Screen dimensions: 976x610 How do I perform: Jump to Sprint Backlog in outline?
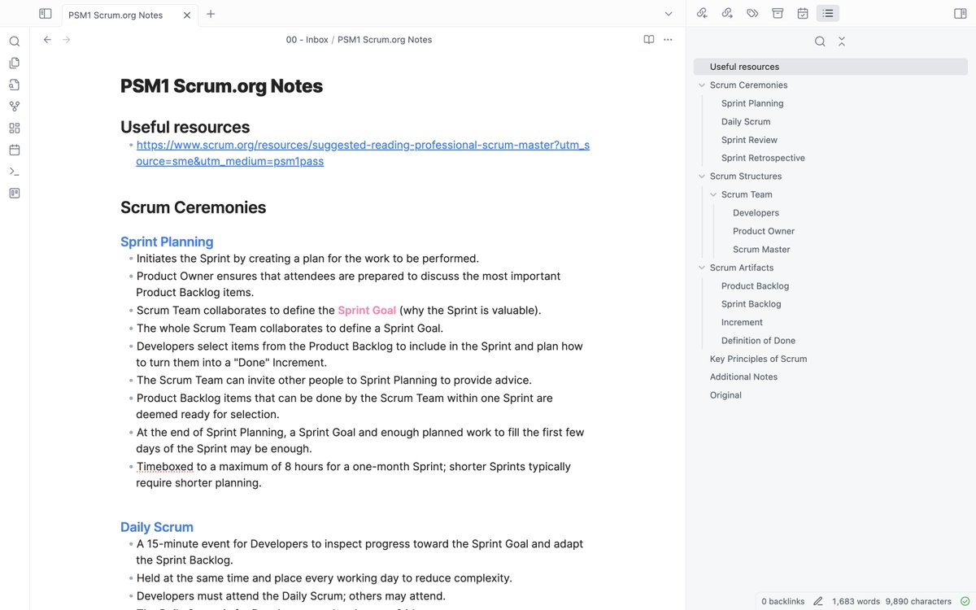tap(751, 304)
